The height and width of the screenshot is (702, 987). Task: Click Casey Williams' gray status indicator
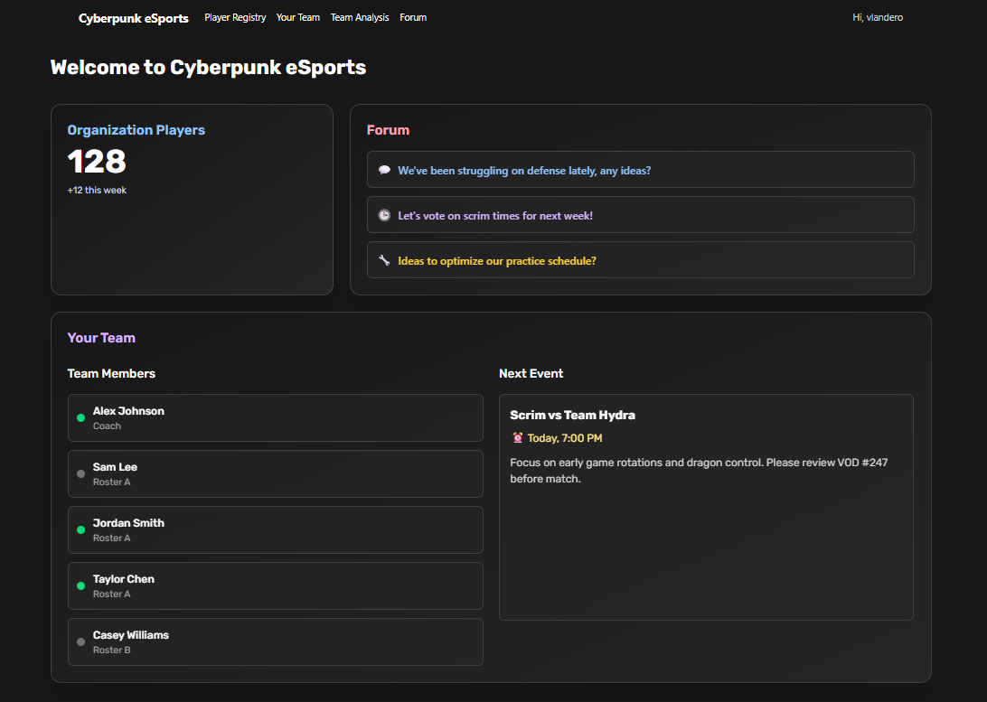point(81,642)
